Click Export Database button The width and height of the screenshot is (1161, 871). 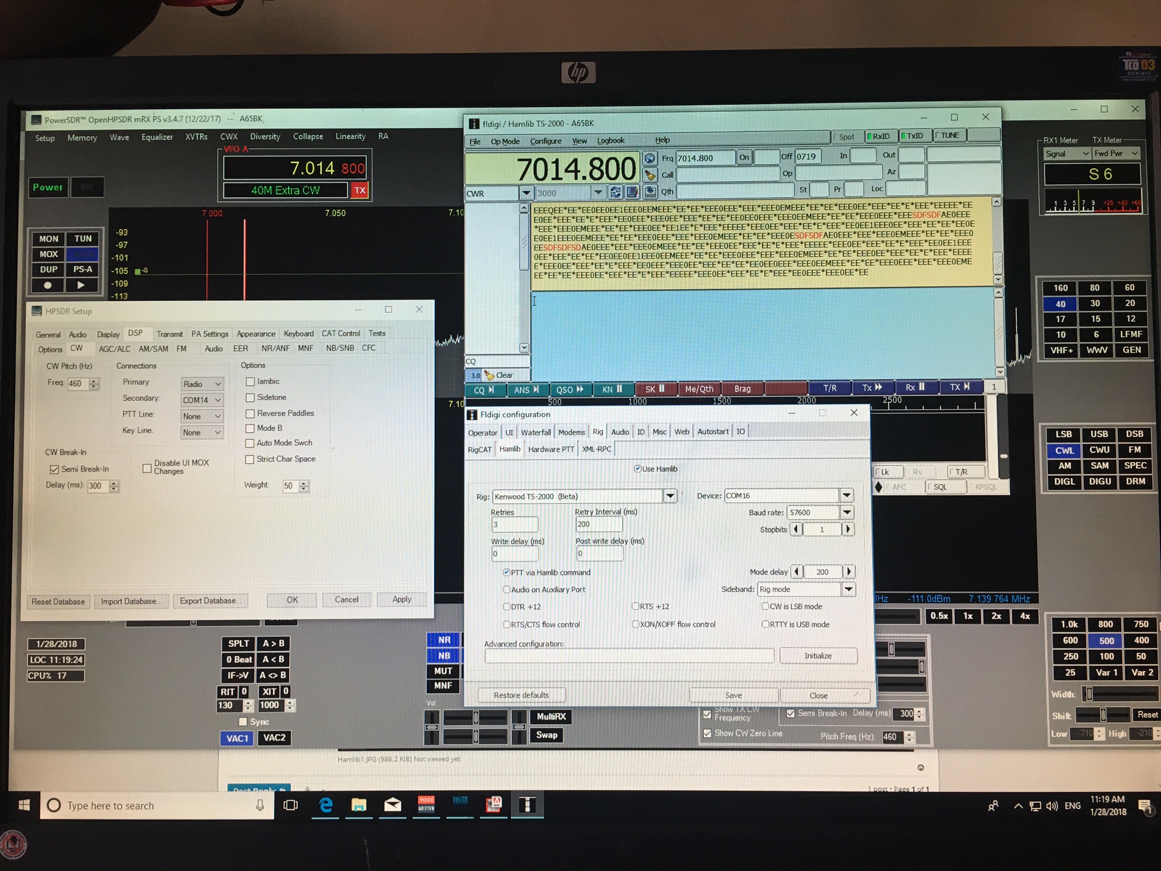click(x=210, y=601)
